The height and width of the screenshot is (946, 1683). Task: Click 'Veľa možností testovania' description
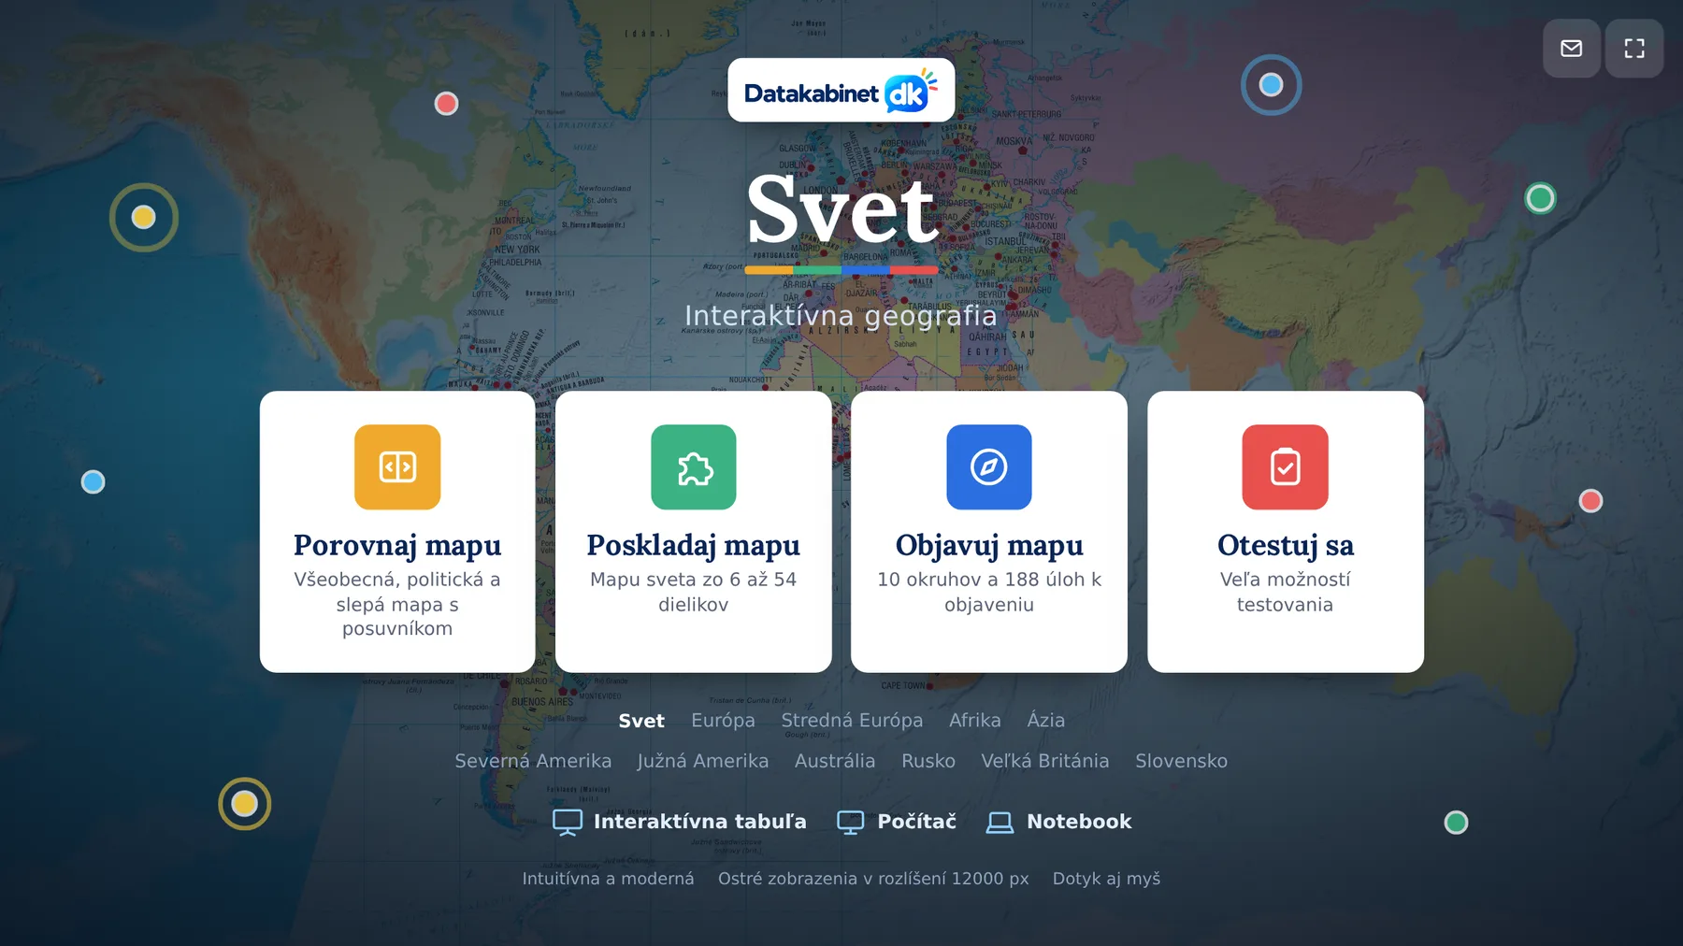1285,592
